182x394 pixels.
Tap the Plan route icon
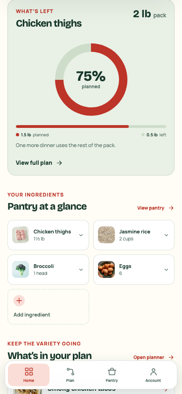point(70,372)
